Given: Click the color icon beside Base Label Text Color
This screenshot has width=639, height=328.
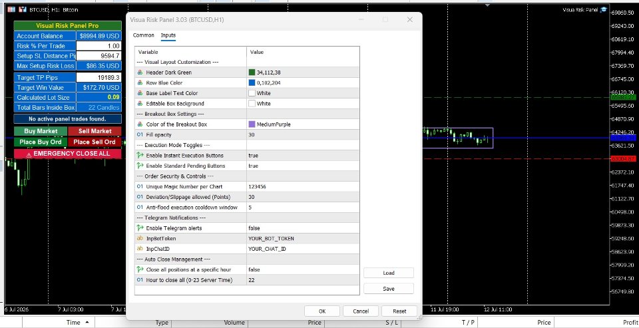Looking at the screenshot, I should click(x=140, y=93).
